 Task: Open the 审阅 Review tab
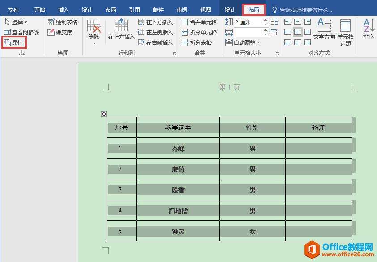click(182, 10)
